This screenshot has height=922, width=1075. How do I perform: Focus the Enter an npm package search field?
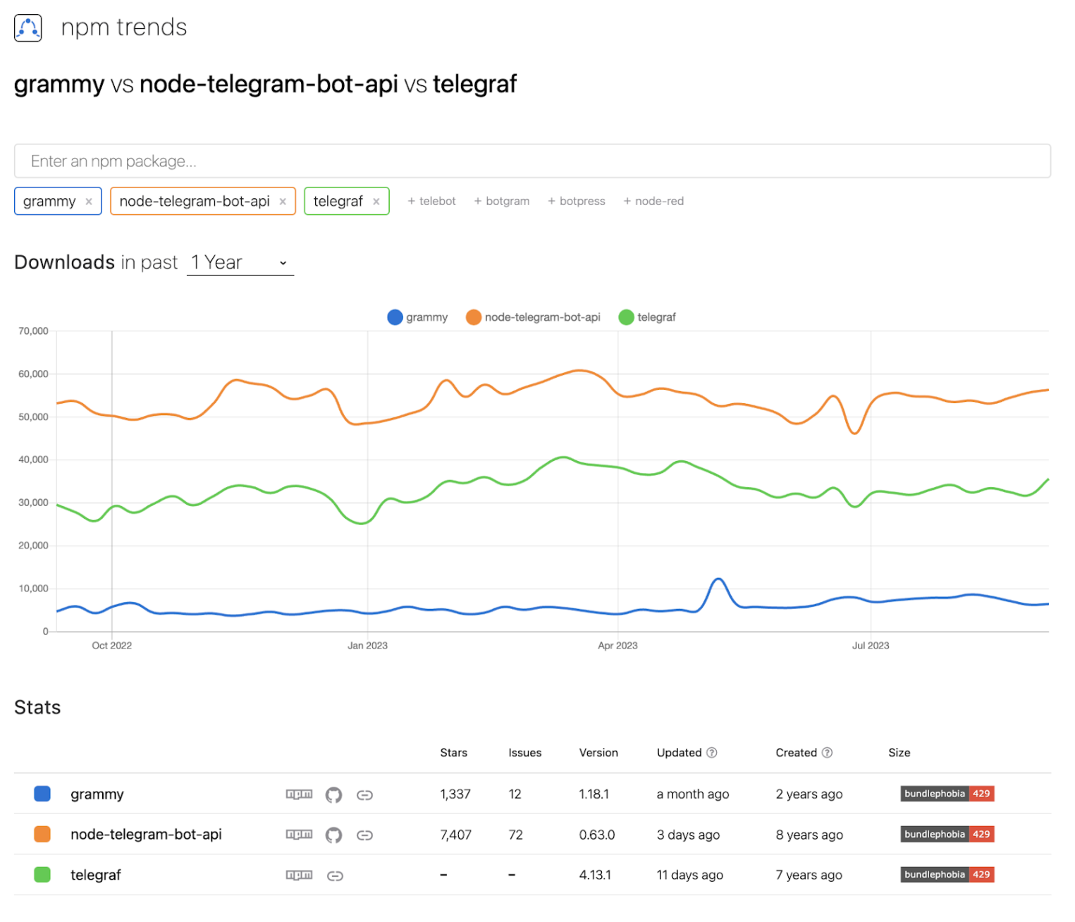532,161
